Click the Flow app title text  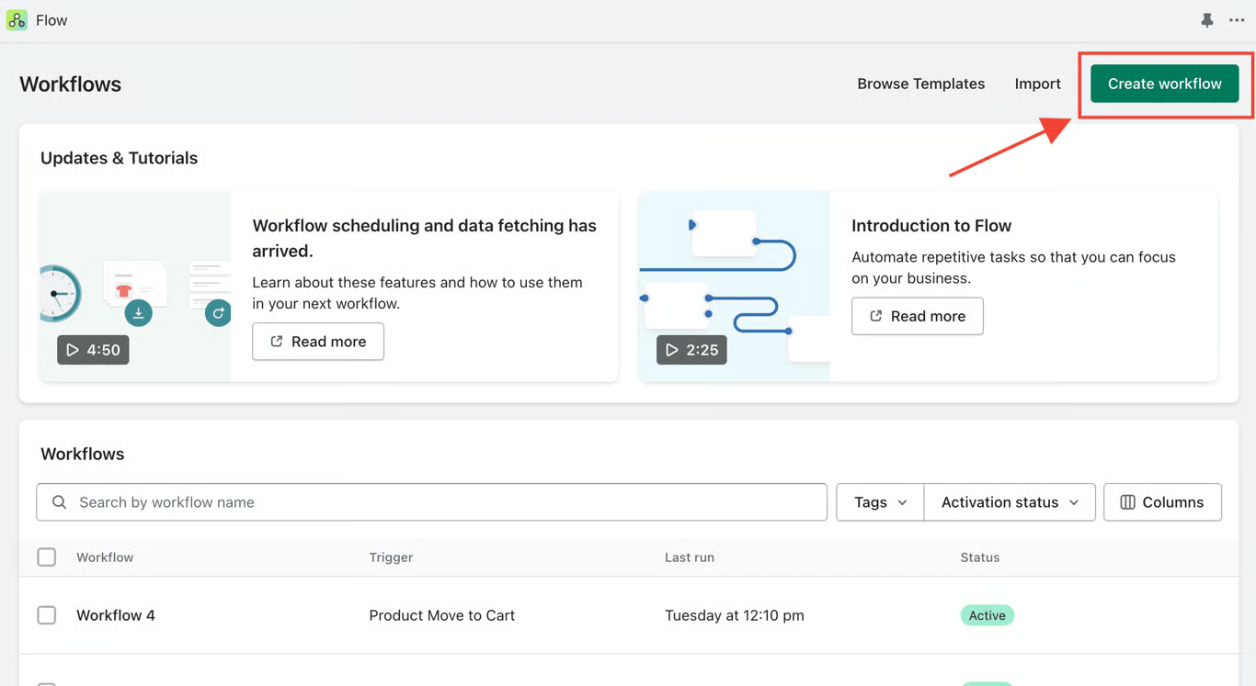51,20
